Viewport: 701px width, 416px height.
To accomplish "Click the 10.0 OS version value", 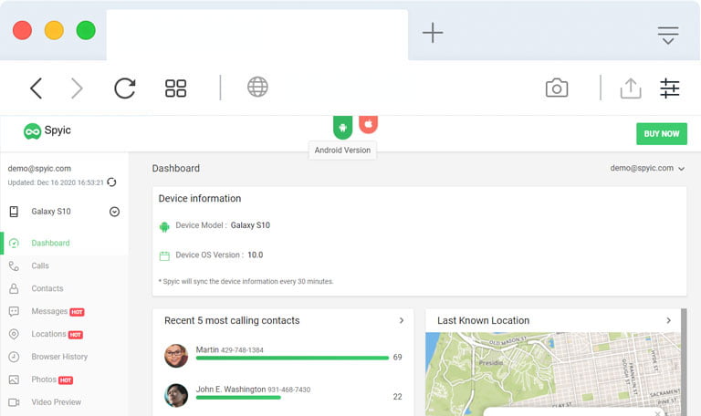I will tap(256, 255).
